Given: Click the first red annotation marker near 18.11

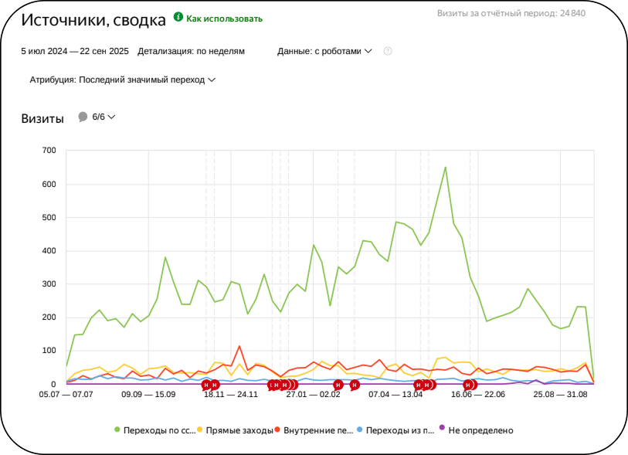Looking at the screenshot, I should coord(206,385).
